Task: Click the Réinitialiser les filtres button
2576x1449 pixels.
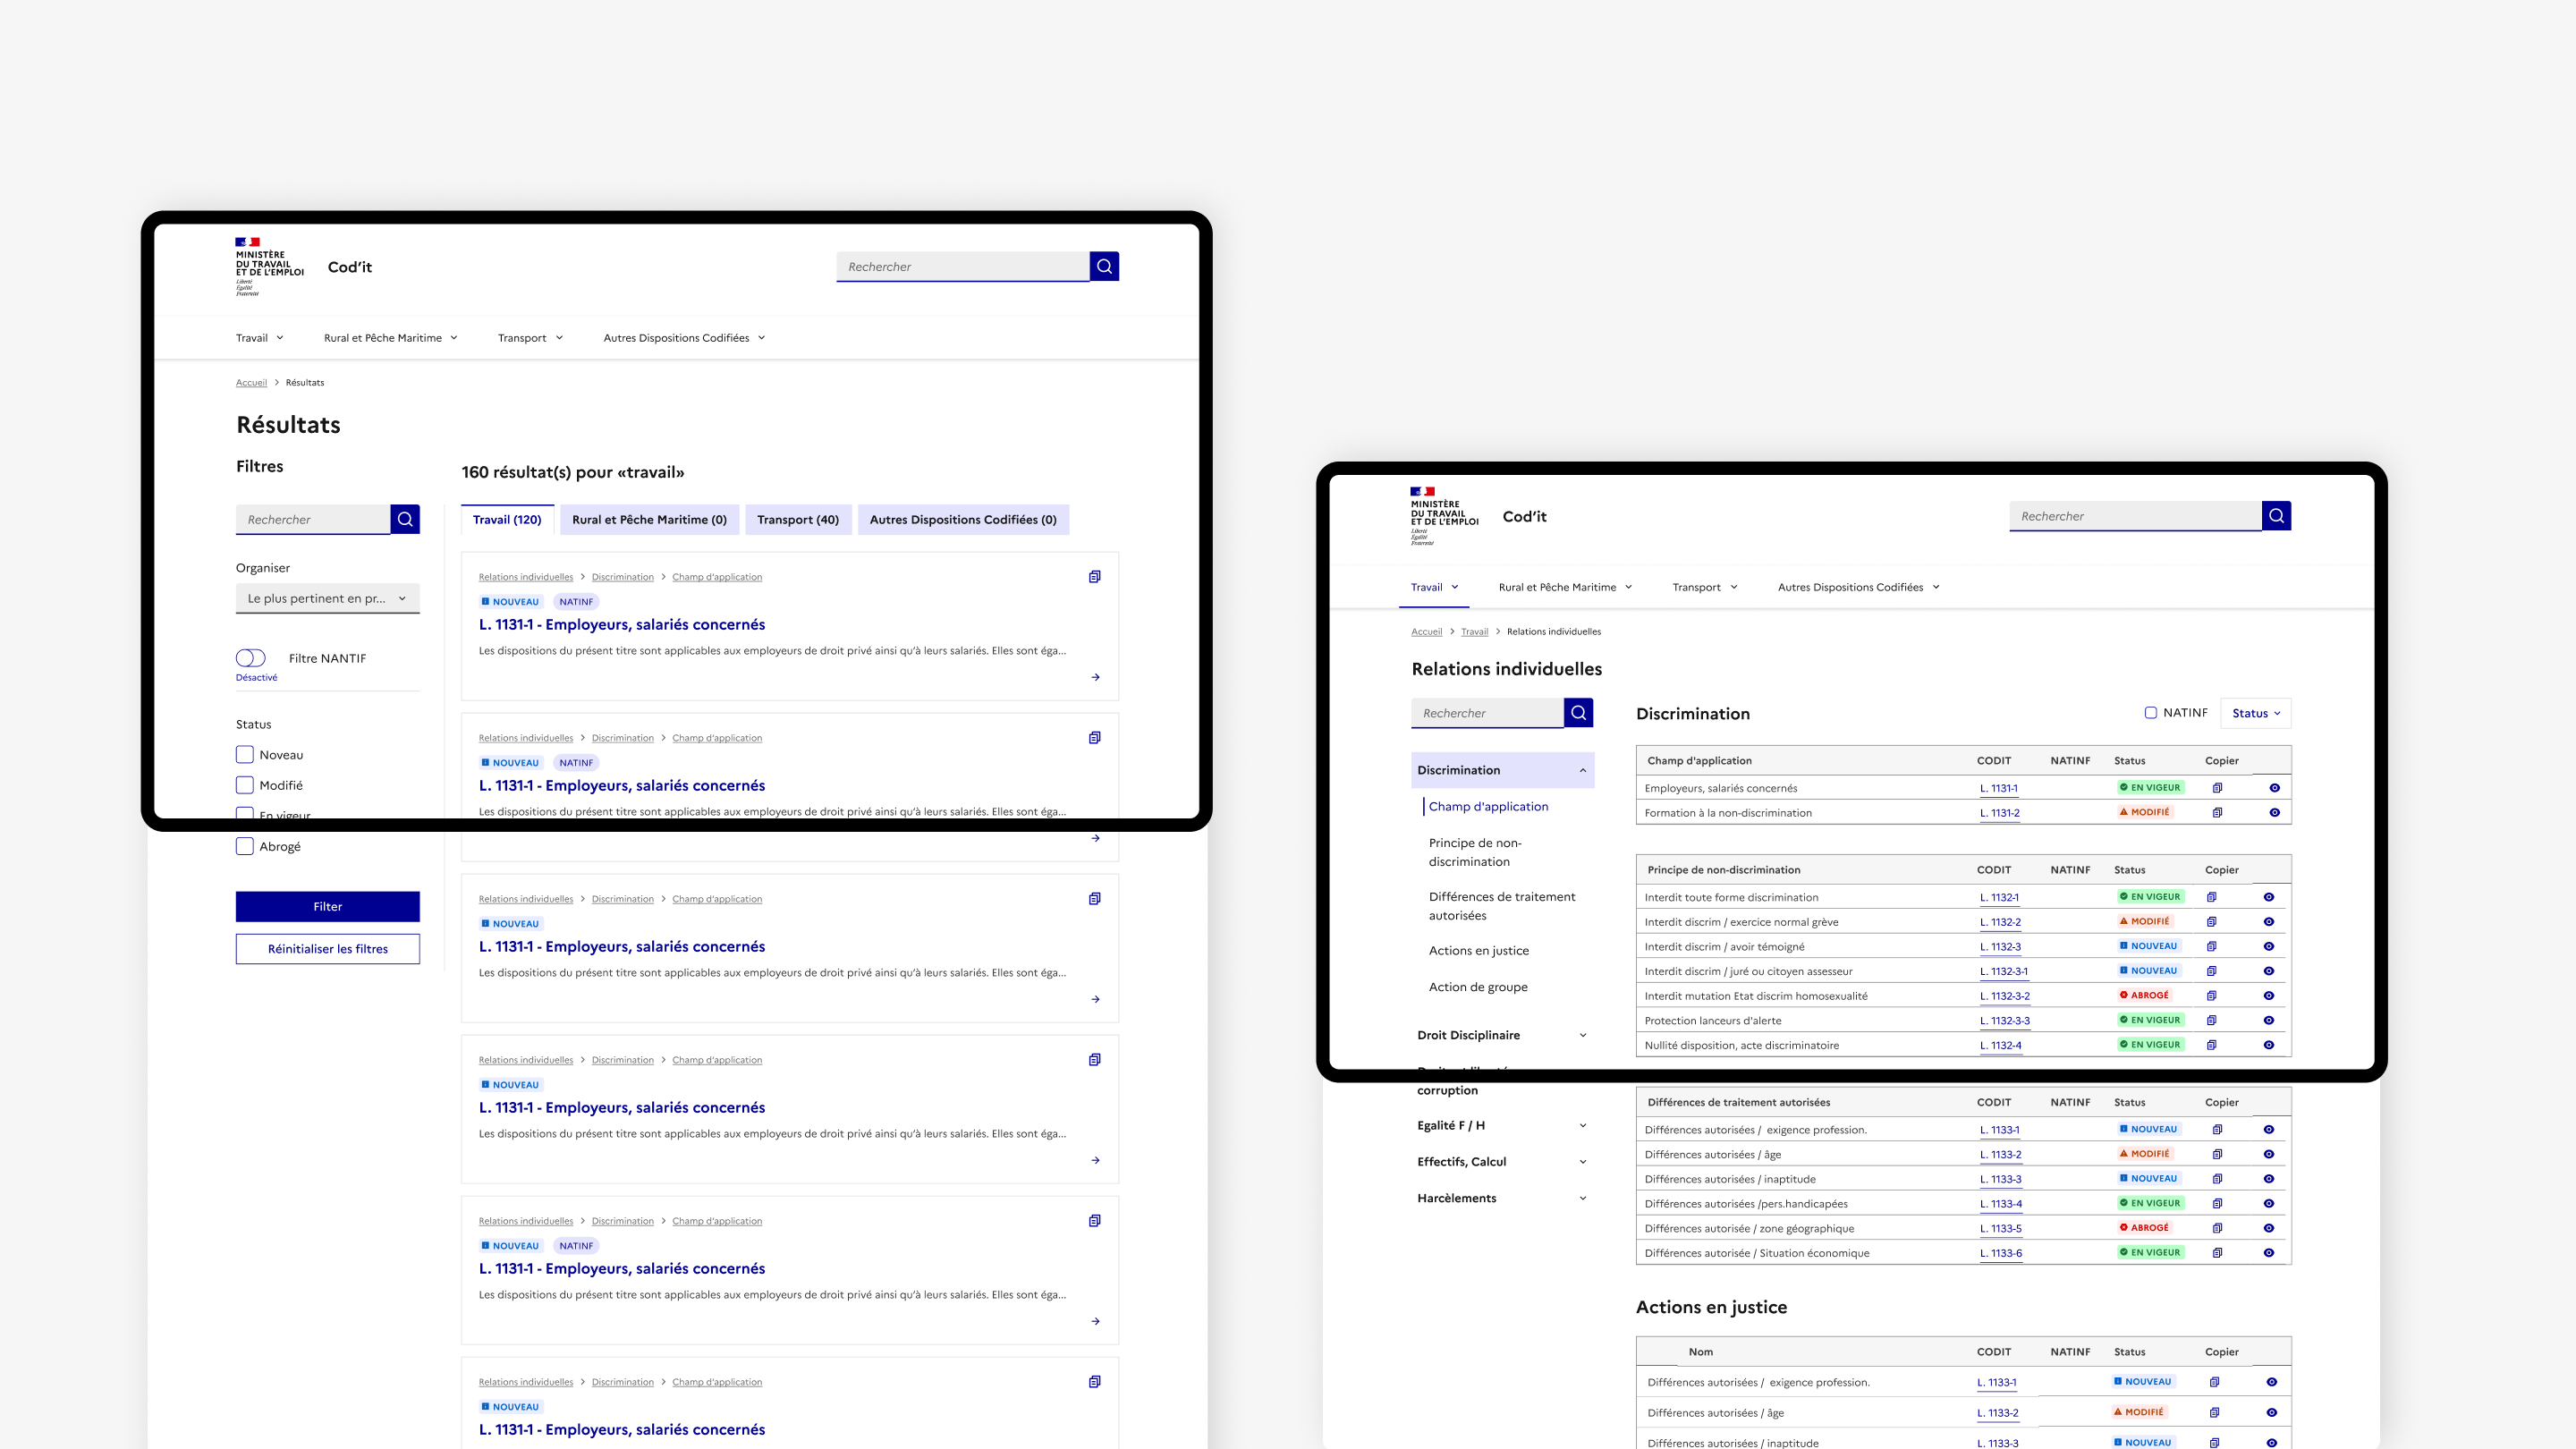Action: (x=328, y=949)
